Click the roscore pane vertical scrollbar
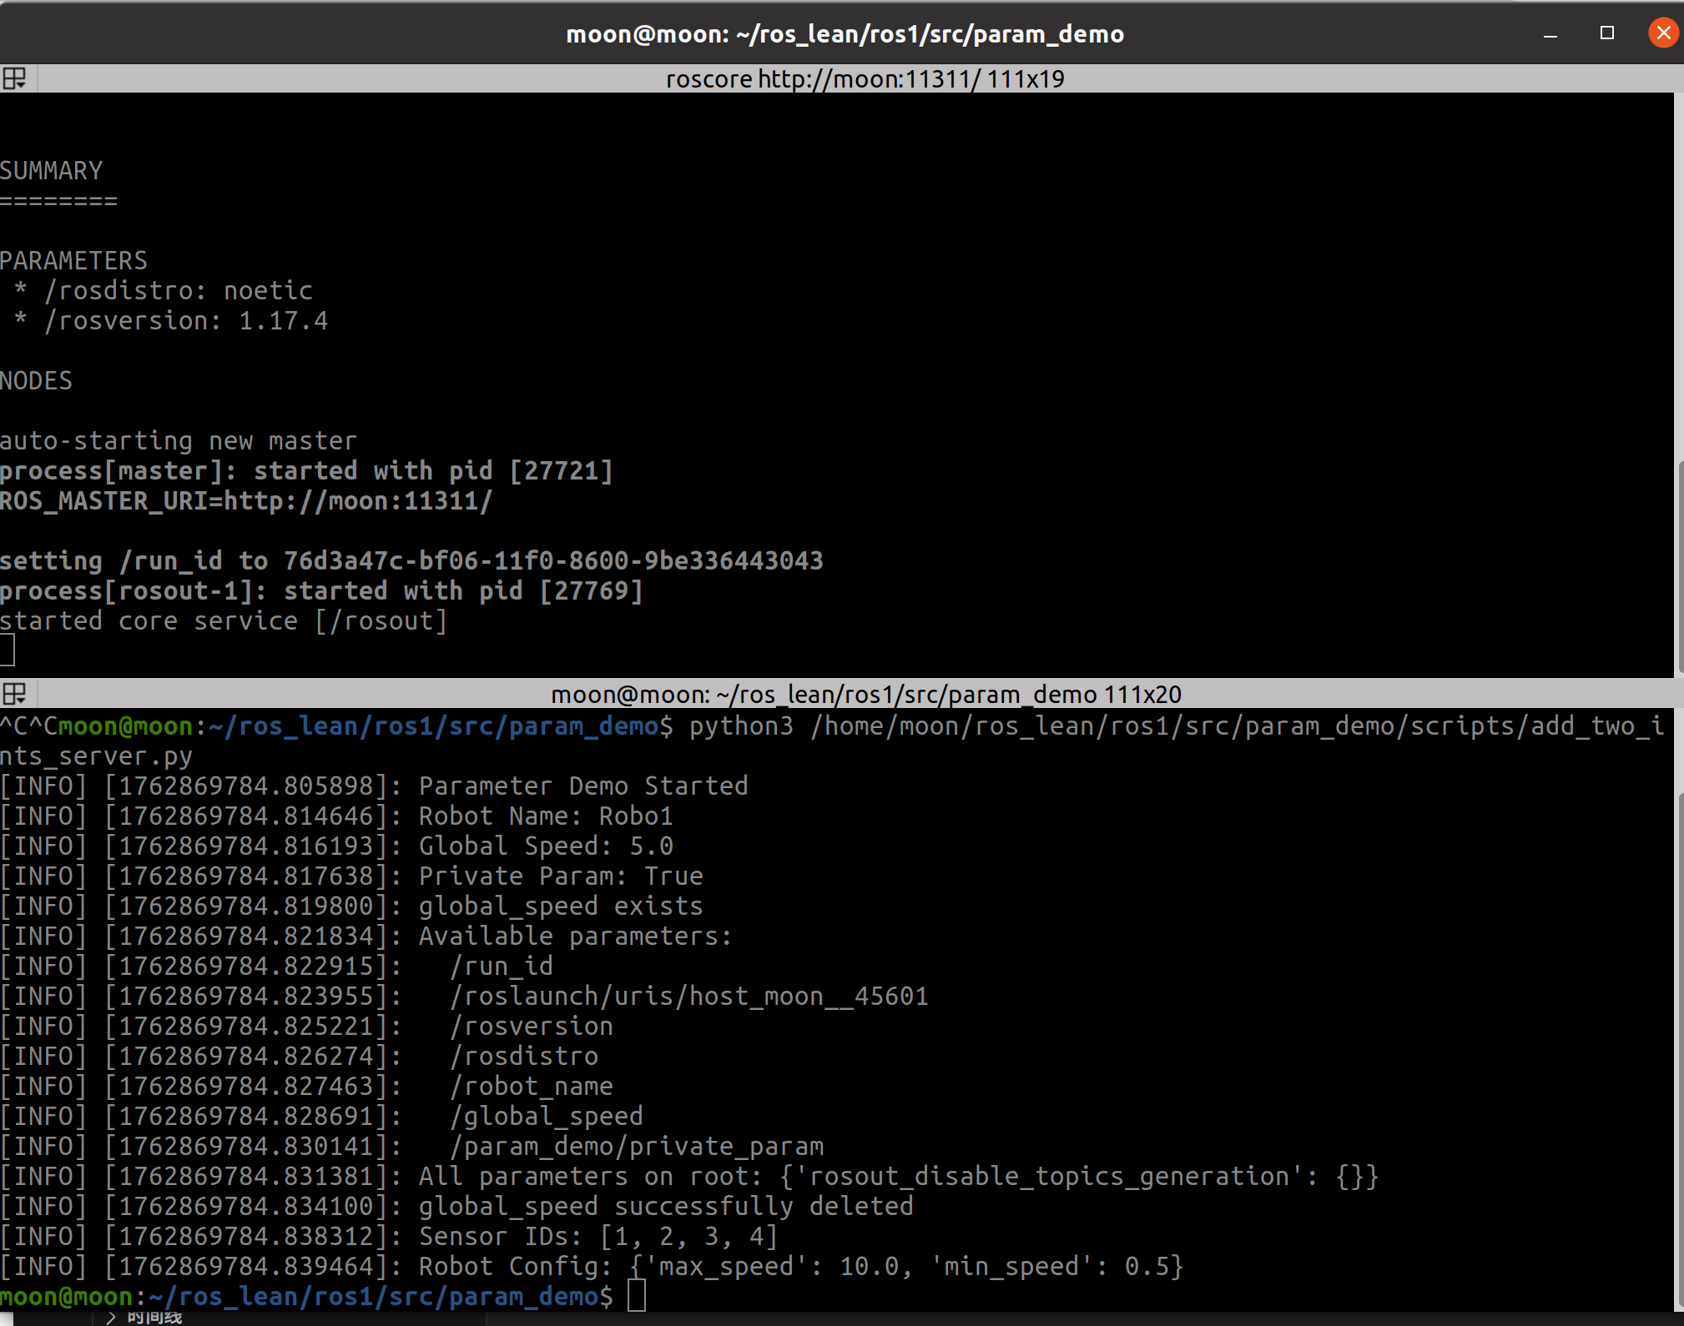Image resolution: width=1684 pixels, height=1326 pixels. (x=1678, y=567)
